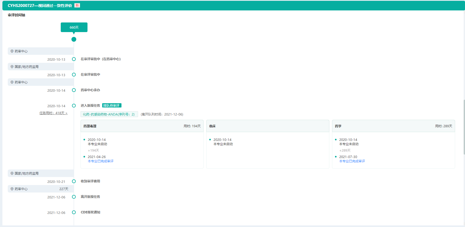
Task: Click the 临床 card header title
Action: (212, 126)
